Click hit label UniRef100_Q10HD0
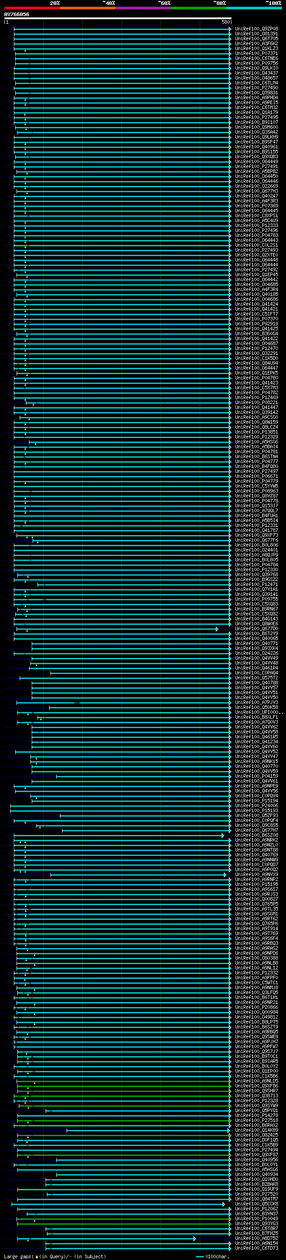The height and width of the screenshot is (1260, 286). 257,1179
